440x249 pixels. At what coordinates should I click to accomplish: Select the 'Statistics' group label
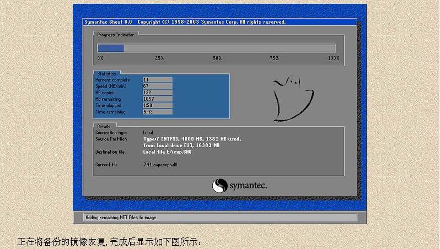pos(106,73)
